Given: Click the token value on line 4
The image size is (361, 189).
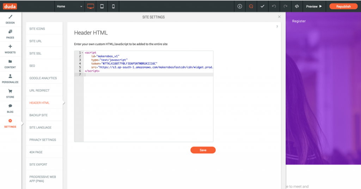Looking at the screenshot, I should [x=129, y=64].
